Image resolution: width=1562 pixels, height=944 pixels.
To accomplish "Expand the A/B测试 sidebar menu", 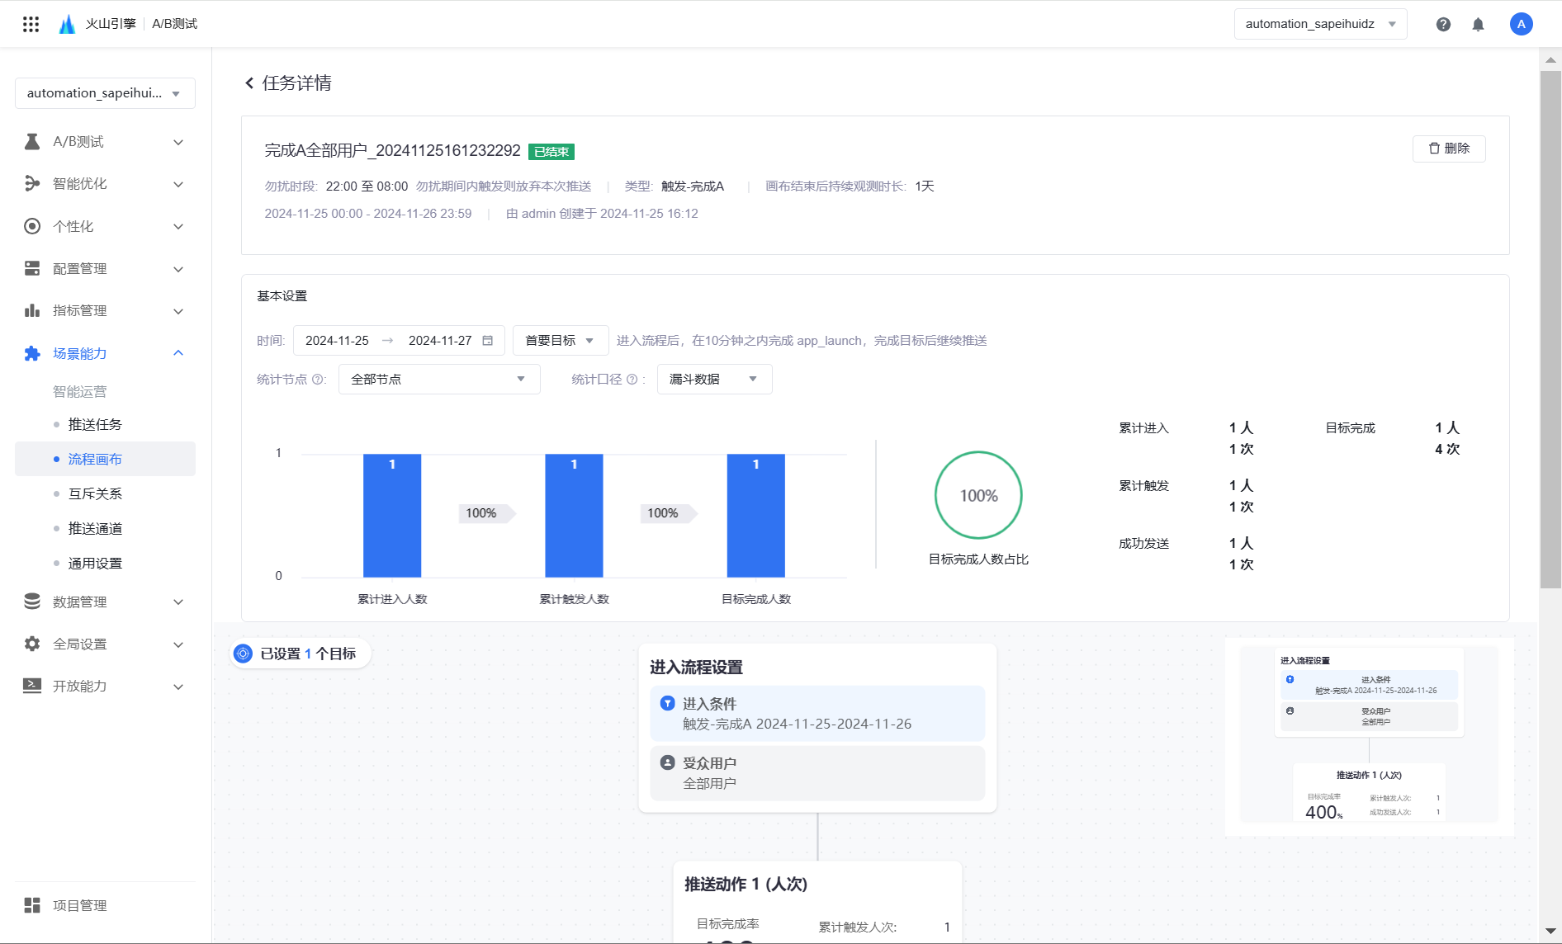I will (x=177, y=142).
